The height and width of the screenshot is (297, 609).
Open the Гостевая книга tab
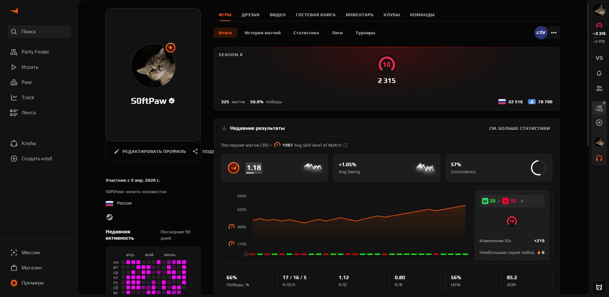[x=315, y=15]
